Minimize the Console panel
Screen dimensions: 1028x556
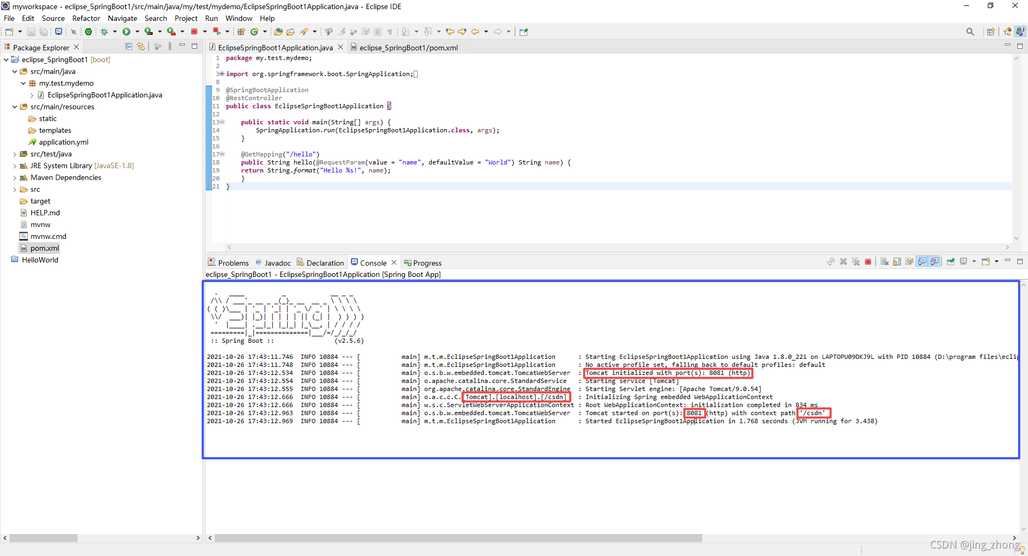coord(1007,260)
